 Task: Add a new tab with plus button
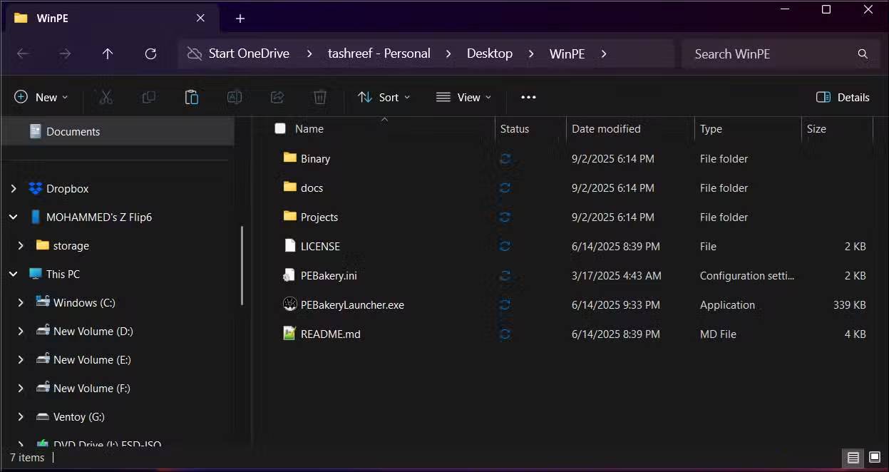tap(240, 19)
